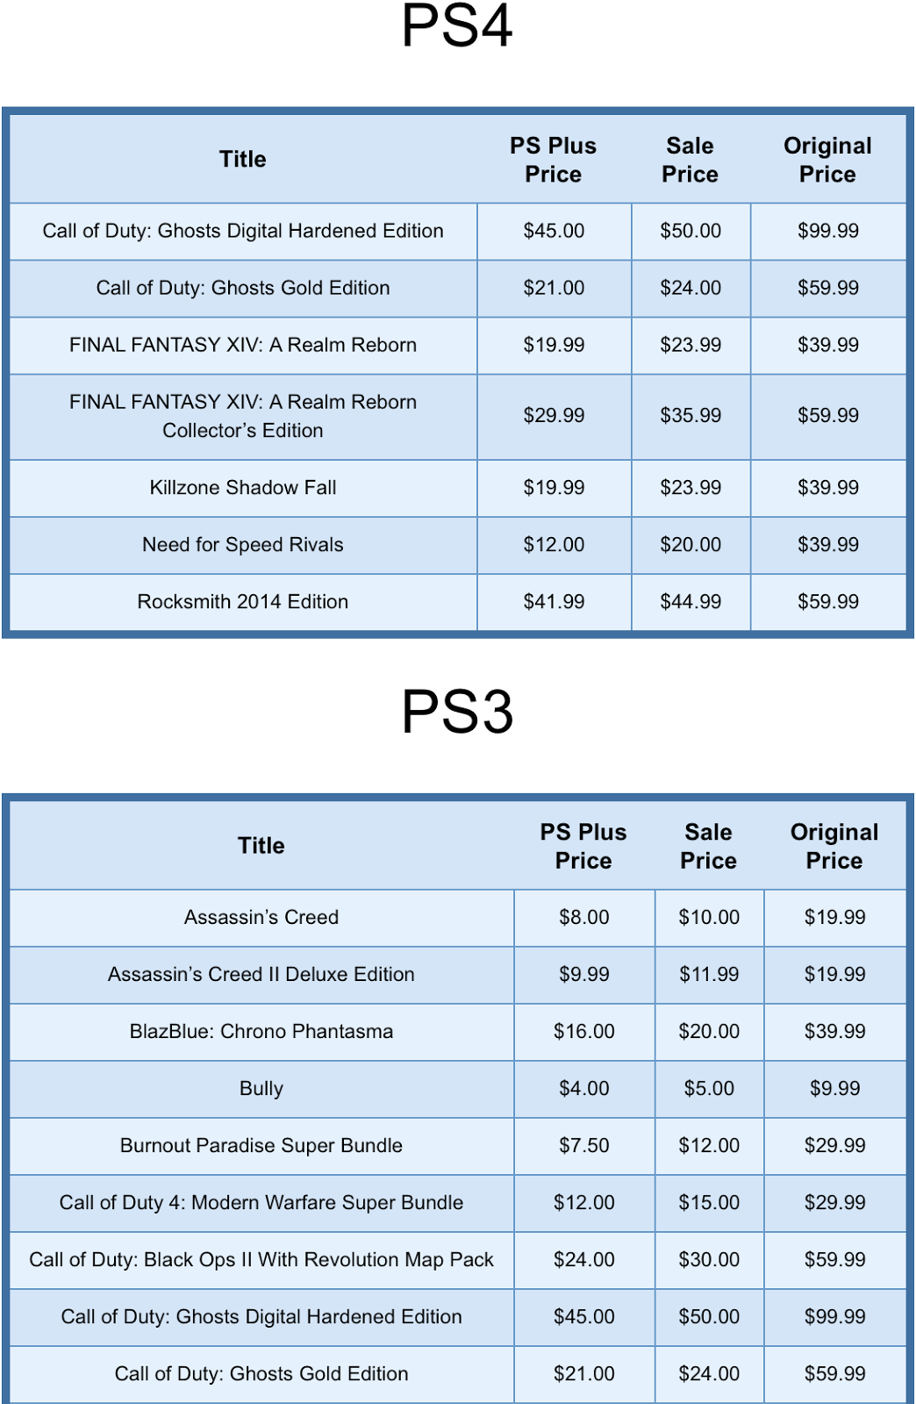Click the $41.99 PS Plus price for Rocksmith
The image size is (916, 1404).
coord(554,602)
